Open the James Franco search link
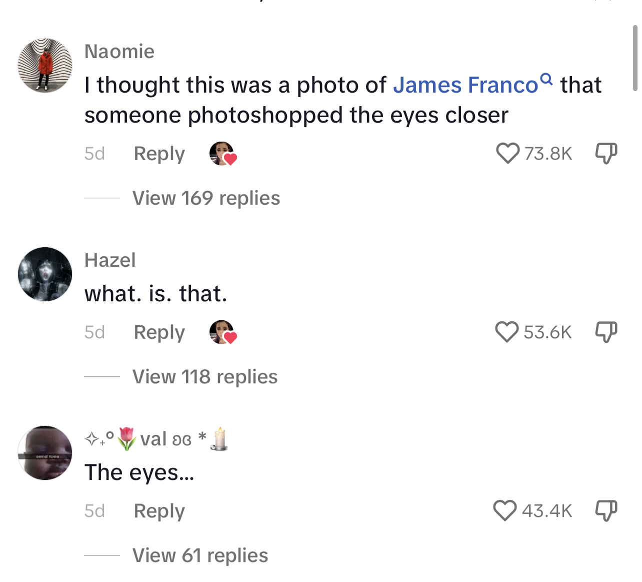The height and width of the screenshot is (582, 642). pyautogui.click(x=465, y=85)
